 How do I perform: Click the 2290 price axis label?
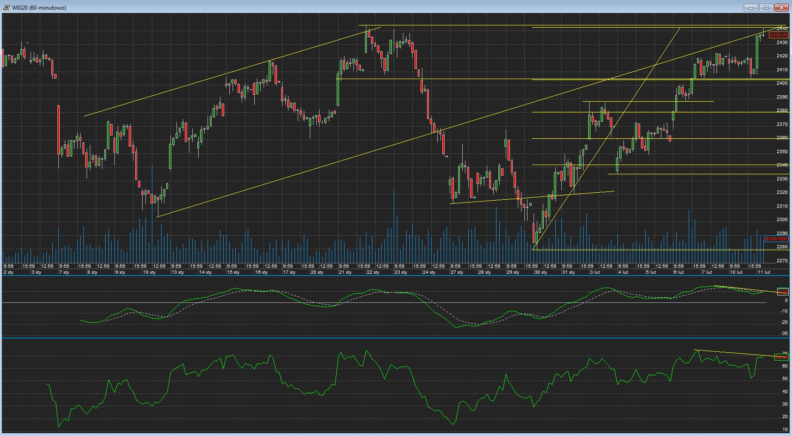pos(782,233)
